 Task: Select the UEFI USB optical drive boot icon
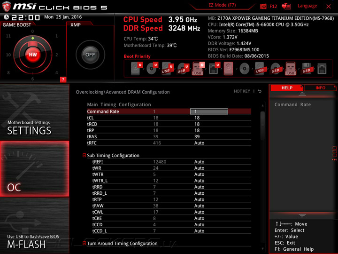(183, 69)
